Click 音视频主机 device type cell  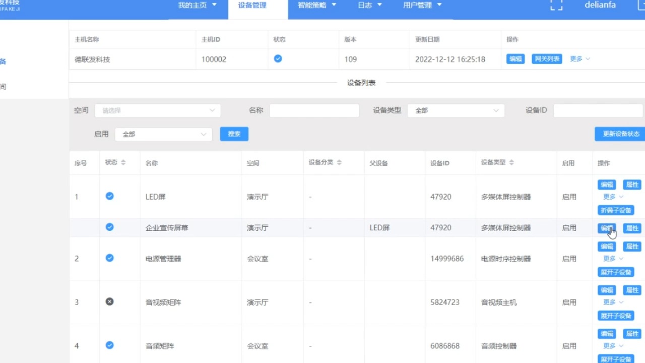[499, 302]
